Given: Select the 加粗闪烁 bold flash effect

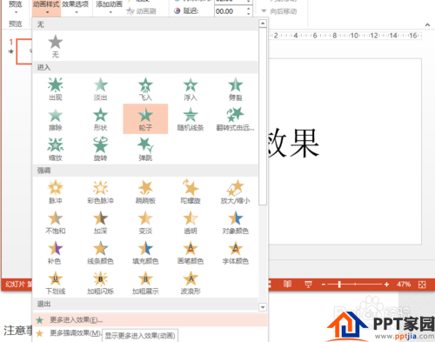Looking at the screenshot, I should pyautogui.click(x=100, y=283).
